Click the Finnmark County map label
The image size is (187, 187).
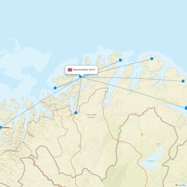tap(91, 116)
